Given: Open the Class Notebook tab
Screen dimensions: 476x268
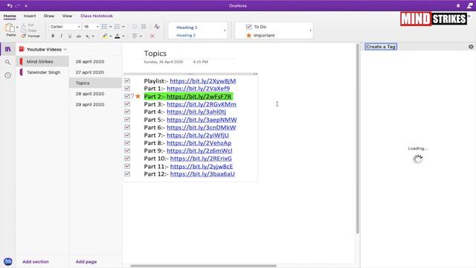Looking at the screenshot, I should [97, 16].
